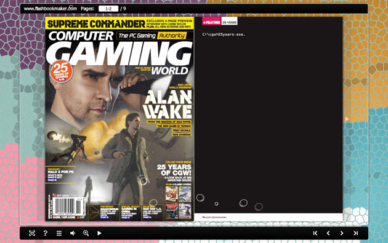Mute the flip sound speaker icon
388x243 pixels.
(x=73, y=233)
